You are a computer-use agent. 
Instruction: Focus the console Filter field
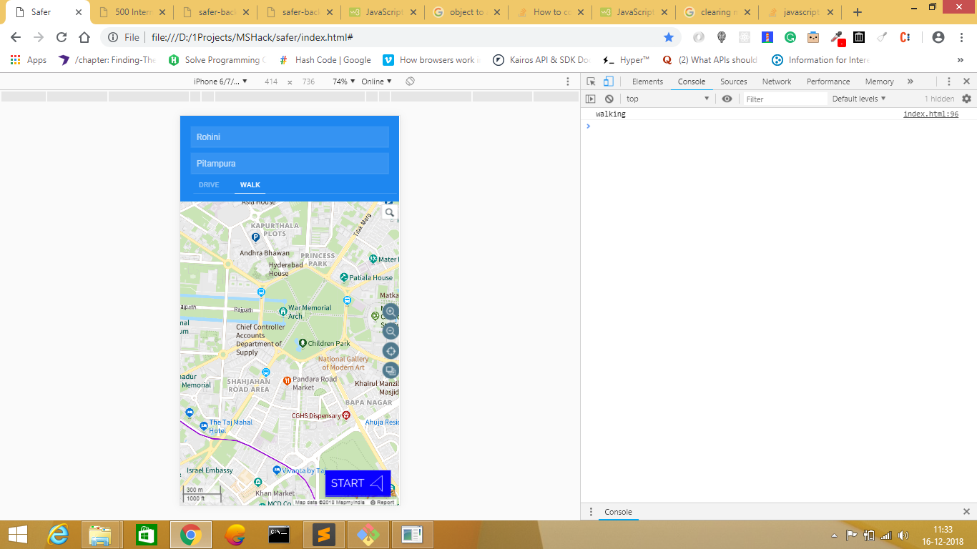(x=785, y=99)
